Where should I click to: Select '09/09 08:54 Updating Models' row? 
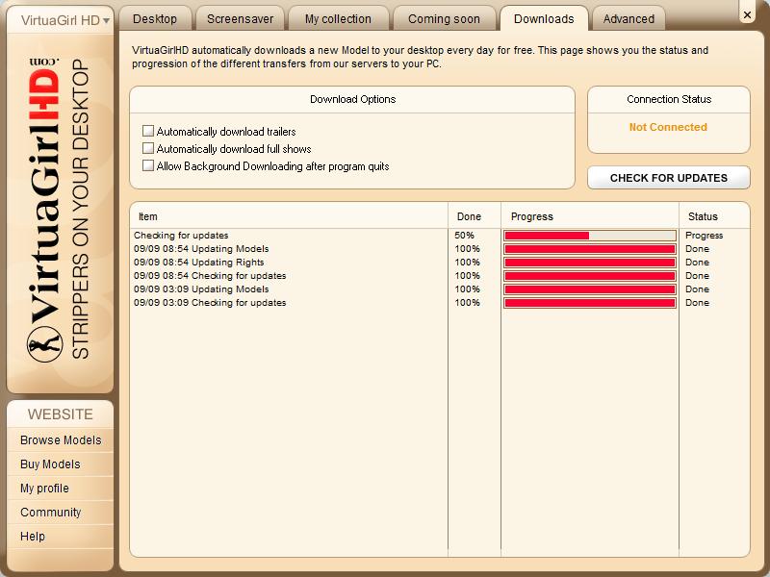pos(440,249)
